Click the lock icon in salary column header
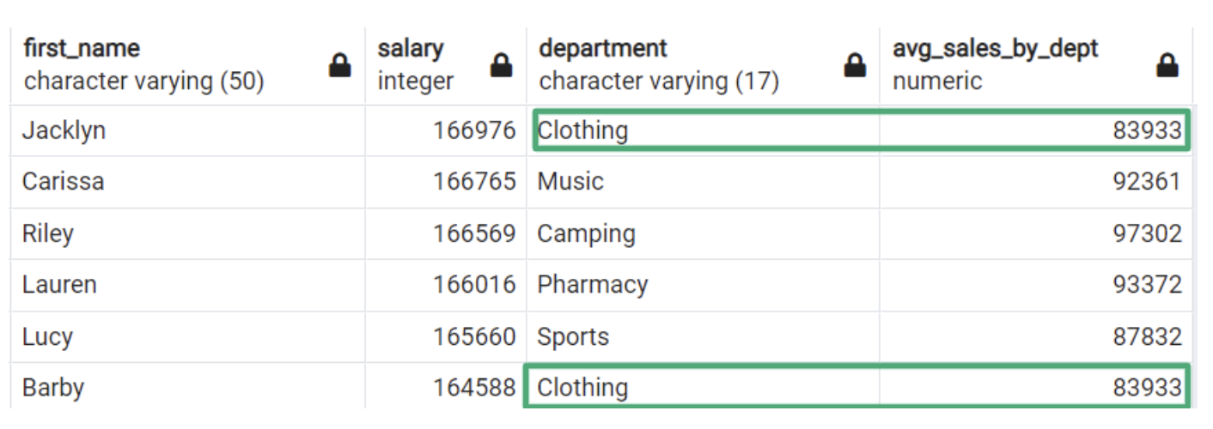 click(x=501, y=65)
